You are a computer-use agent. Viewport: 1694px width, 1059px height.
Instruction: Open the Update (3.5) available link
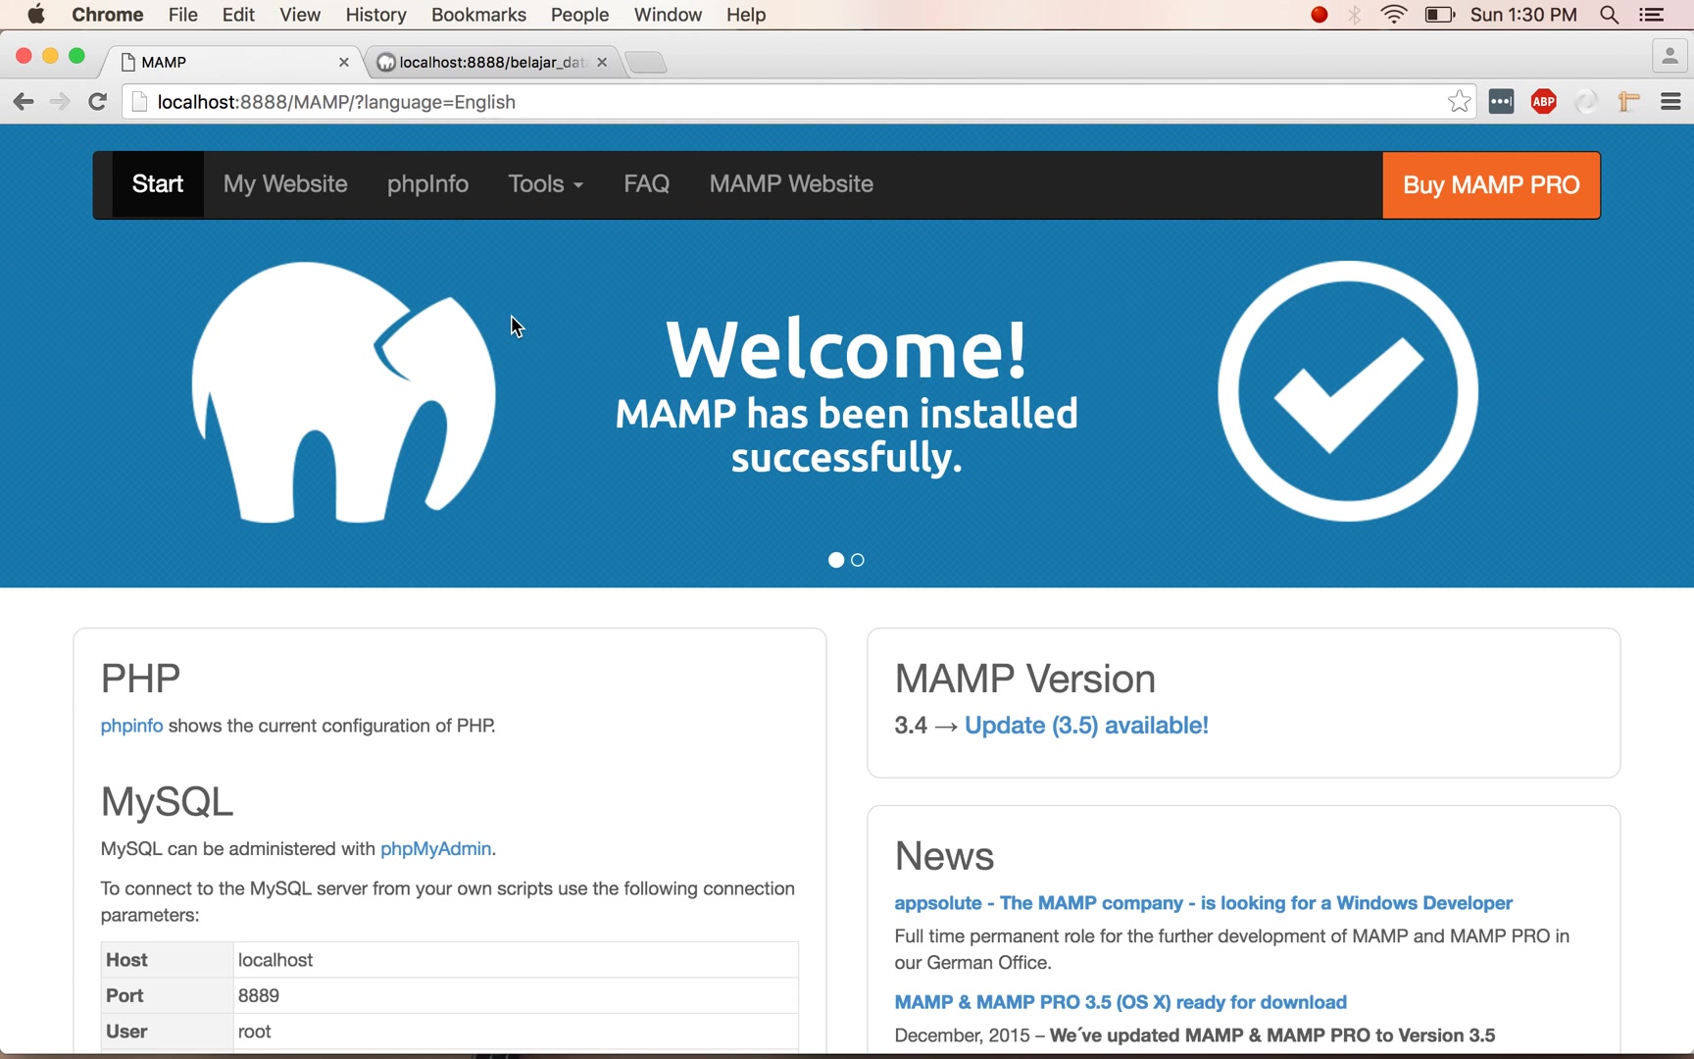tap(1086, 726)
